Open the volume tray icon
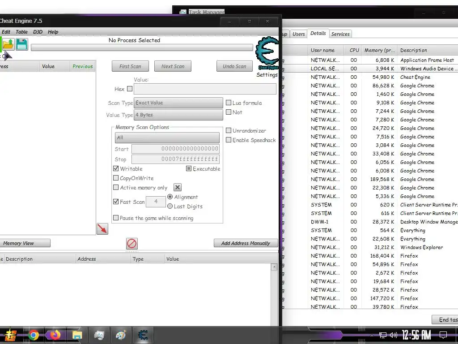Image resolution: width=458 pixels, height=344 pixels. tap(394, 335)
